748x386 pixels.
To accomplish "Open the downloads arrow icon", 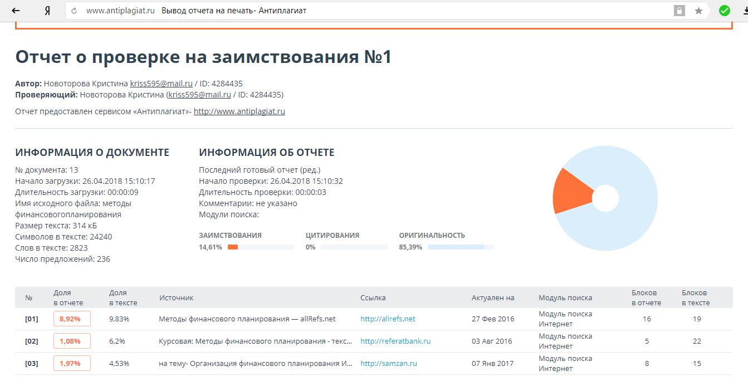I will 744,11.
